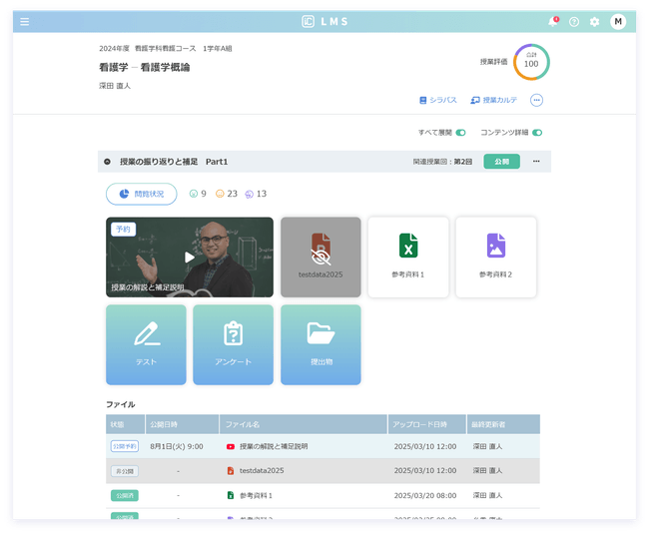Open the 参考資料１ Excel file tile
649x535 pixels.
(407, 257)
